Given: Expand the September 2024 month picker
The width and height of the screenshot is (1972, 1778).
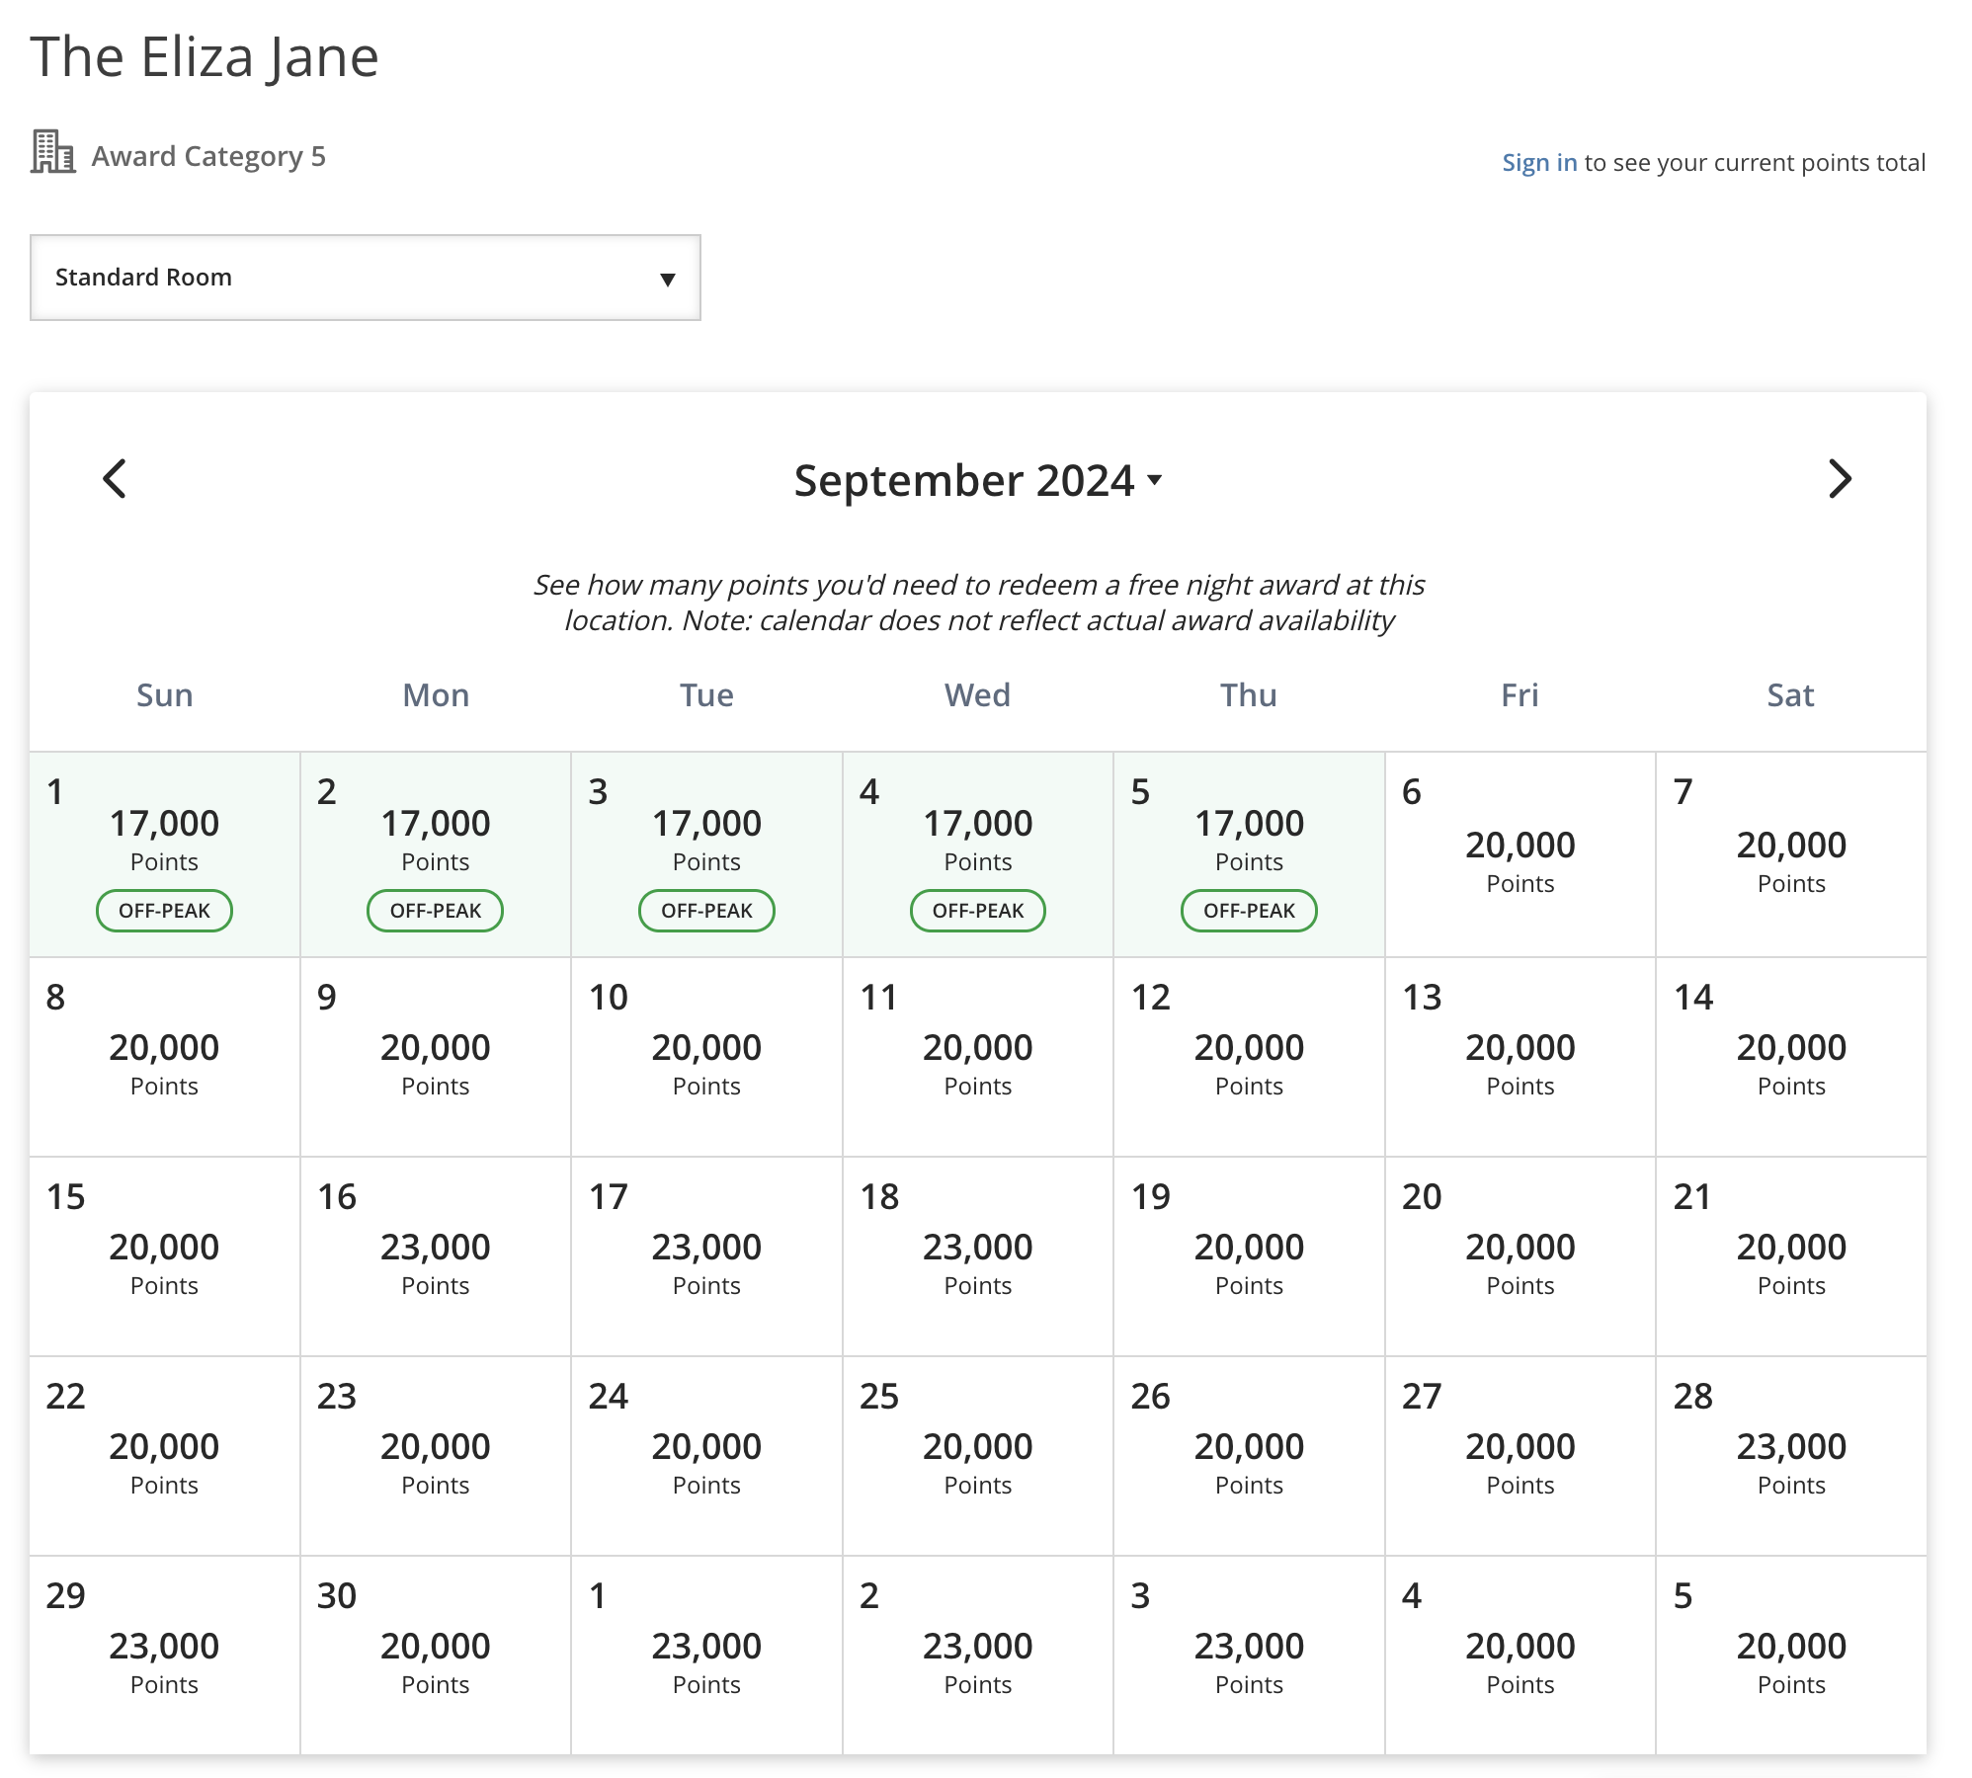Looking at the screenshot, I should [x=978, y=481].
